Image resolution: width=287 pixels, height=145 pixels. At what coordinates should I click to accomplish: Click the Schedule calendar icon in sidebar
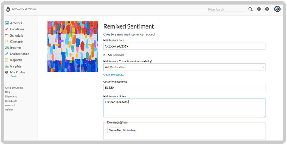pyautogui.click(x=7, y=35)
